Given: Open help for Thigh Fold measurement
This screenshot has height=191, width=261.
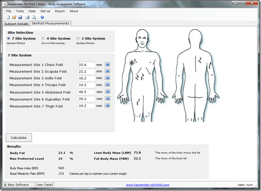Looking at the screenshot, I should point(107,106).
